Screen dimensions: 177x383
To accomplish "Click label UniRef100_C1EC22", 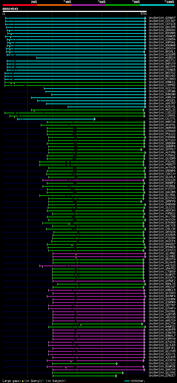I will tap(162, 113).
